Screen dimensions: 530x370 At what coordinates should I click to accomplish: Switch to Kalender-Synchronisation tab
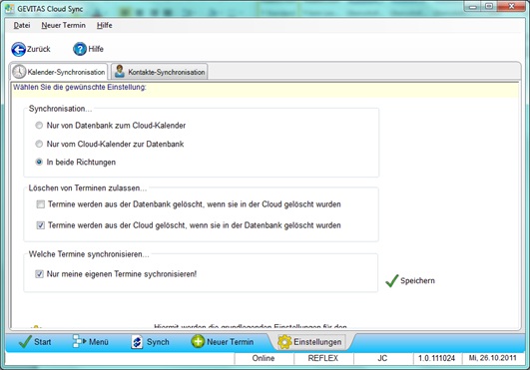click(59, 72)
